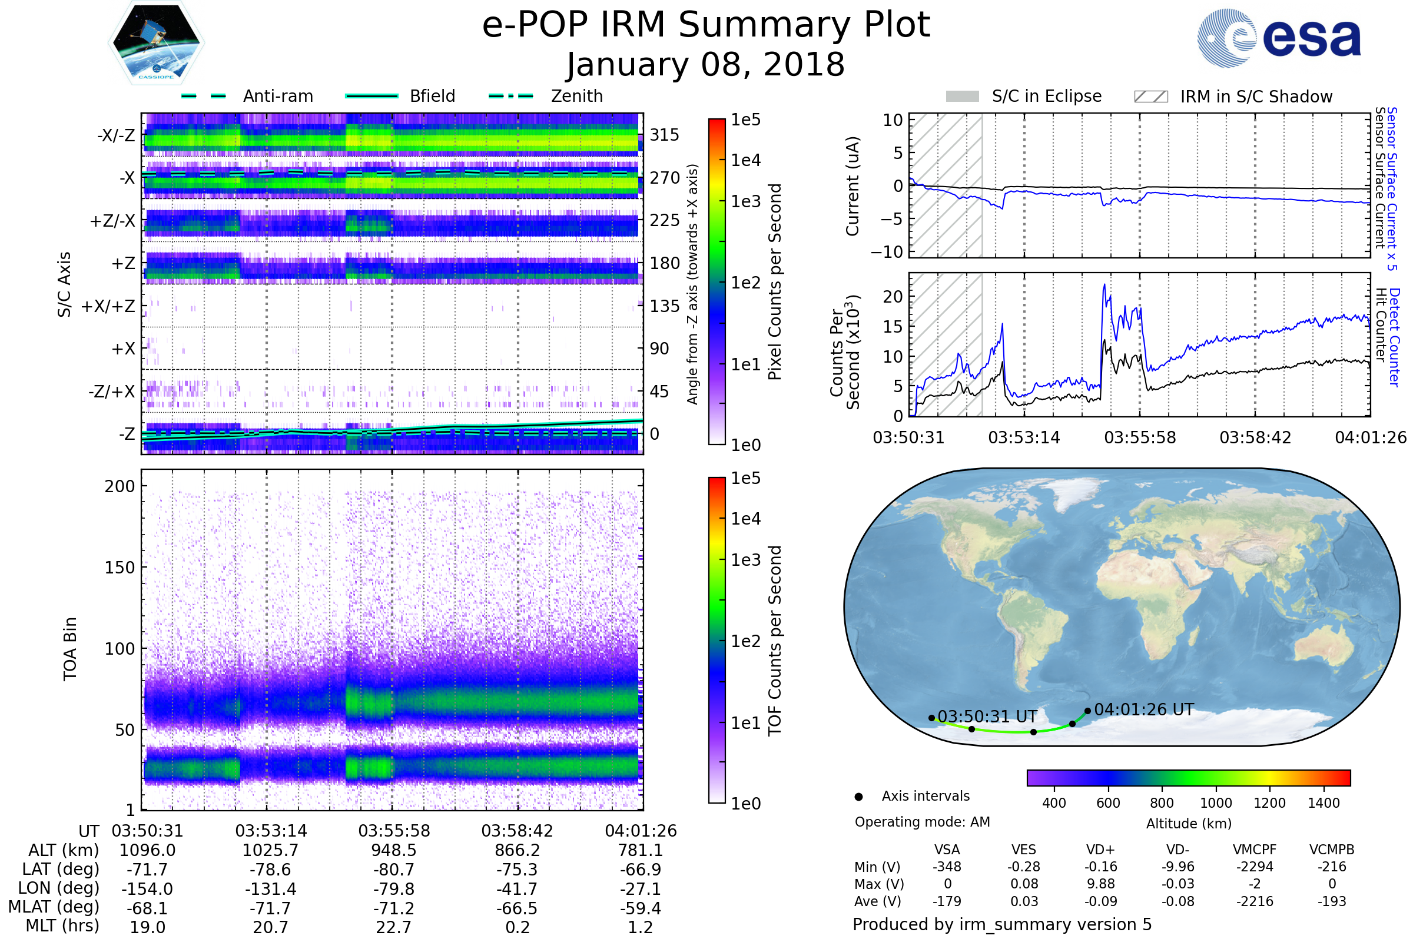Click the IRM in S/C Shadow hatched patch
This screenshot has height=942, width=1413.
[x=1150, y=97]
